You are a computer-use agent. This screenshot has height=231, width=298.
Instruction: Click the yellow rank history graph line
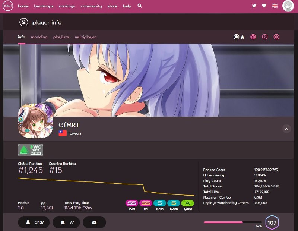[106, 187]
